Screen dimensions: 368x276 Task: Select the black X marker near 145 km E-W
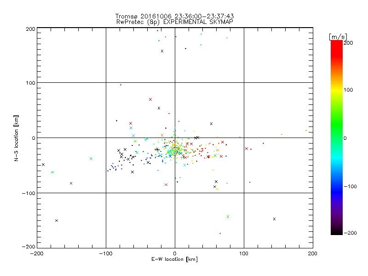274,219
